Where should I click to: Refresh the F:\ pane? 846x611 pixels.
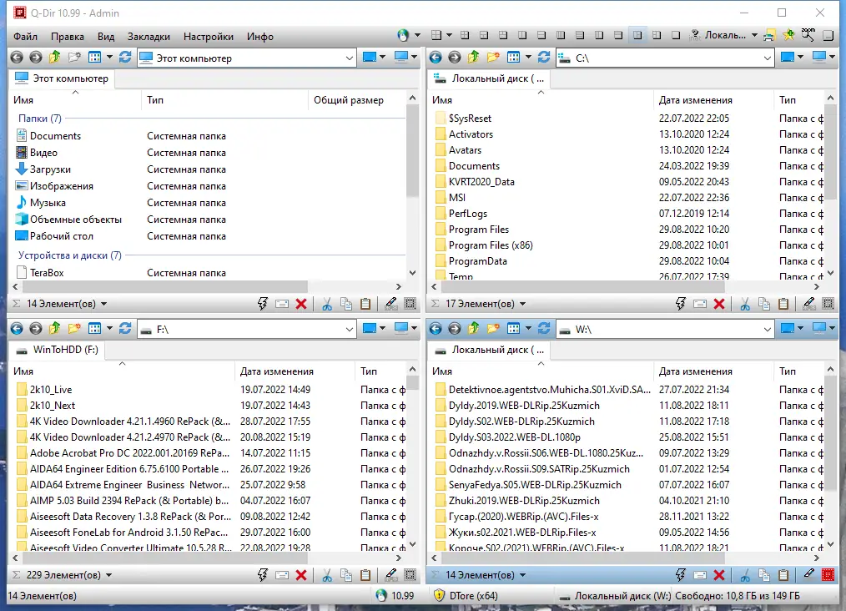tap(125, 329)
